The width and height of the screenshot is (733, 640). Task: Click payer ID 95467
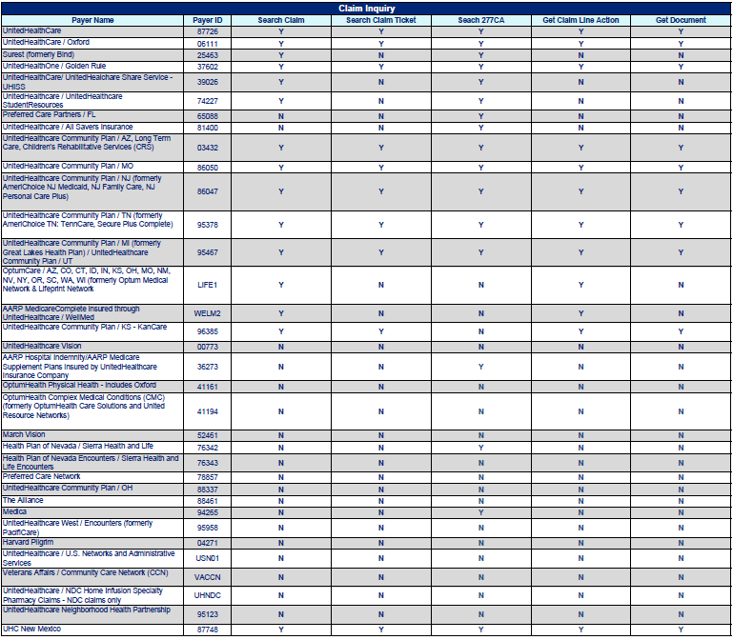(x=208, y=252)
